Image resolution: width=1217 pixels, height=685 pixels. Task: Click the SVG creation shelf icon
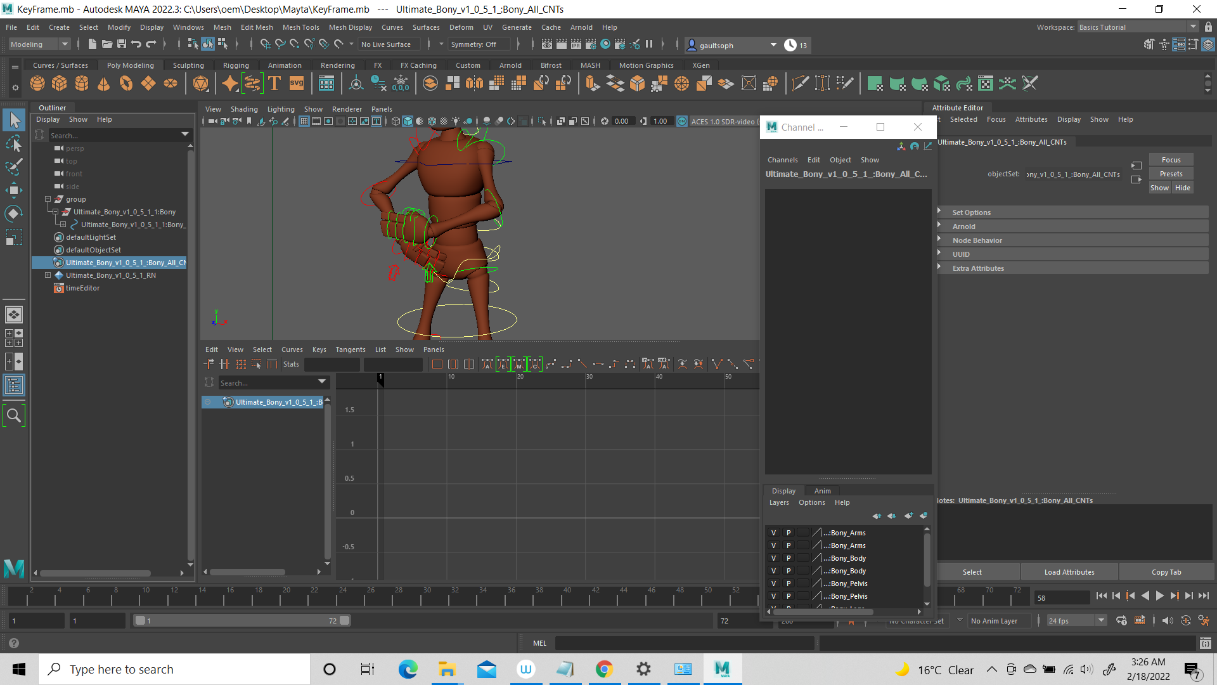(x=296, y=83)
